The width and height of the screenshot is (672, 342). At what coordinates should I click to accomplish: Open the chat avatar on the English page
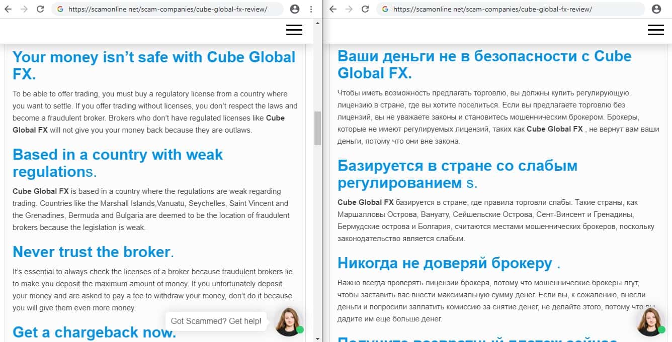(x=289, y=321)
